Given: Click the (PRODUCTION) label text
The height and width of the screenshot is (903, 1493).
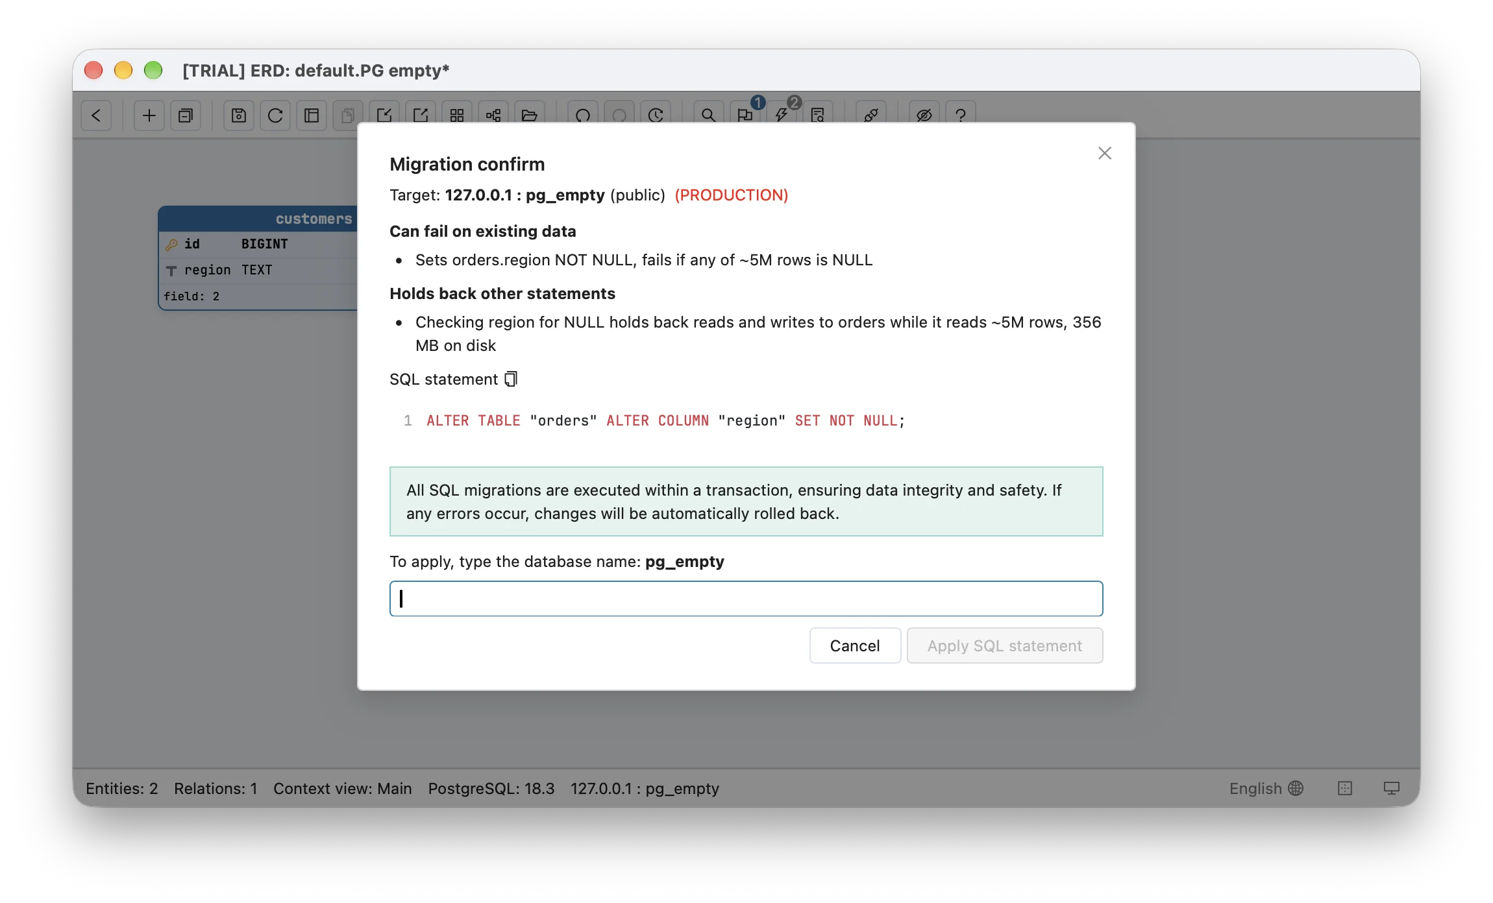Looking at the screenshot, I should (731, 195).
